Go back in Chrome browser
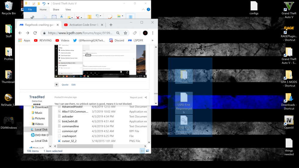This screenshot has width=299, height=168. coord(20,33)
